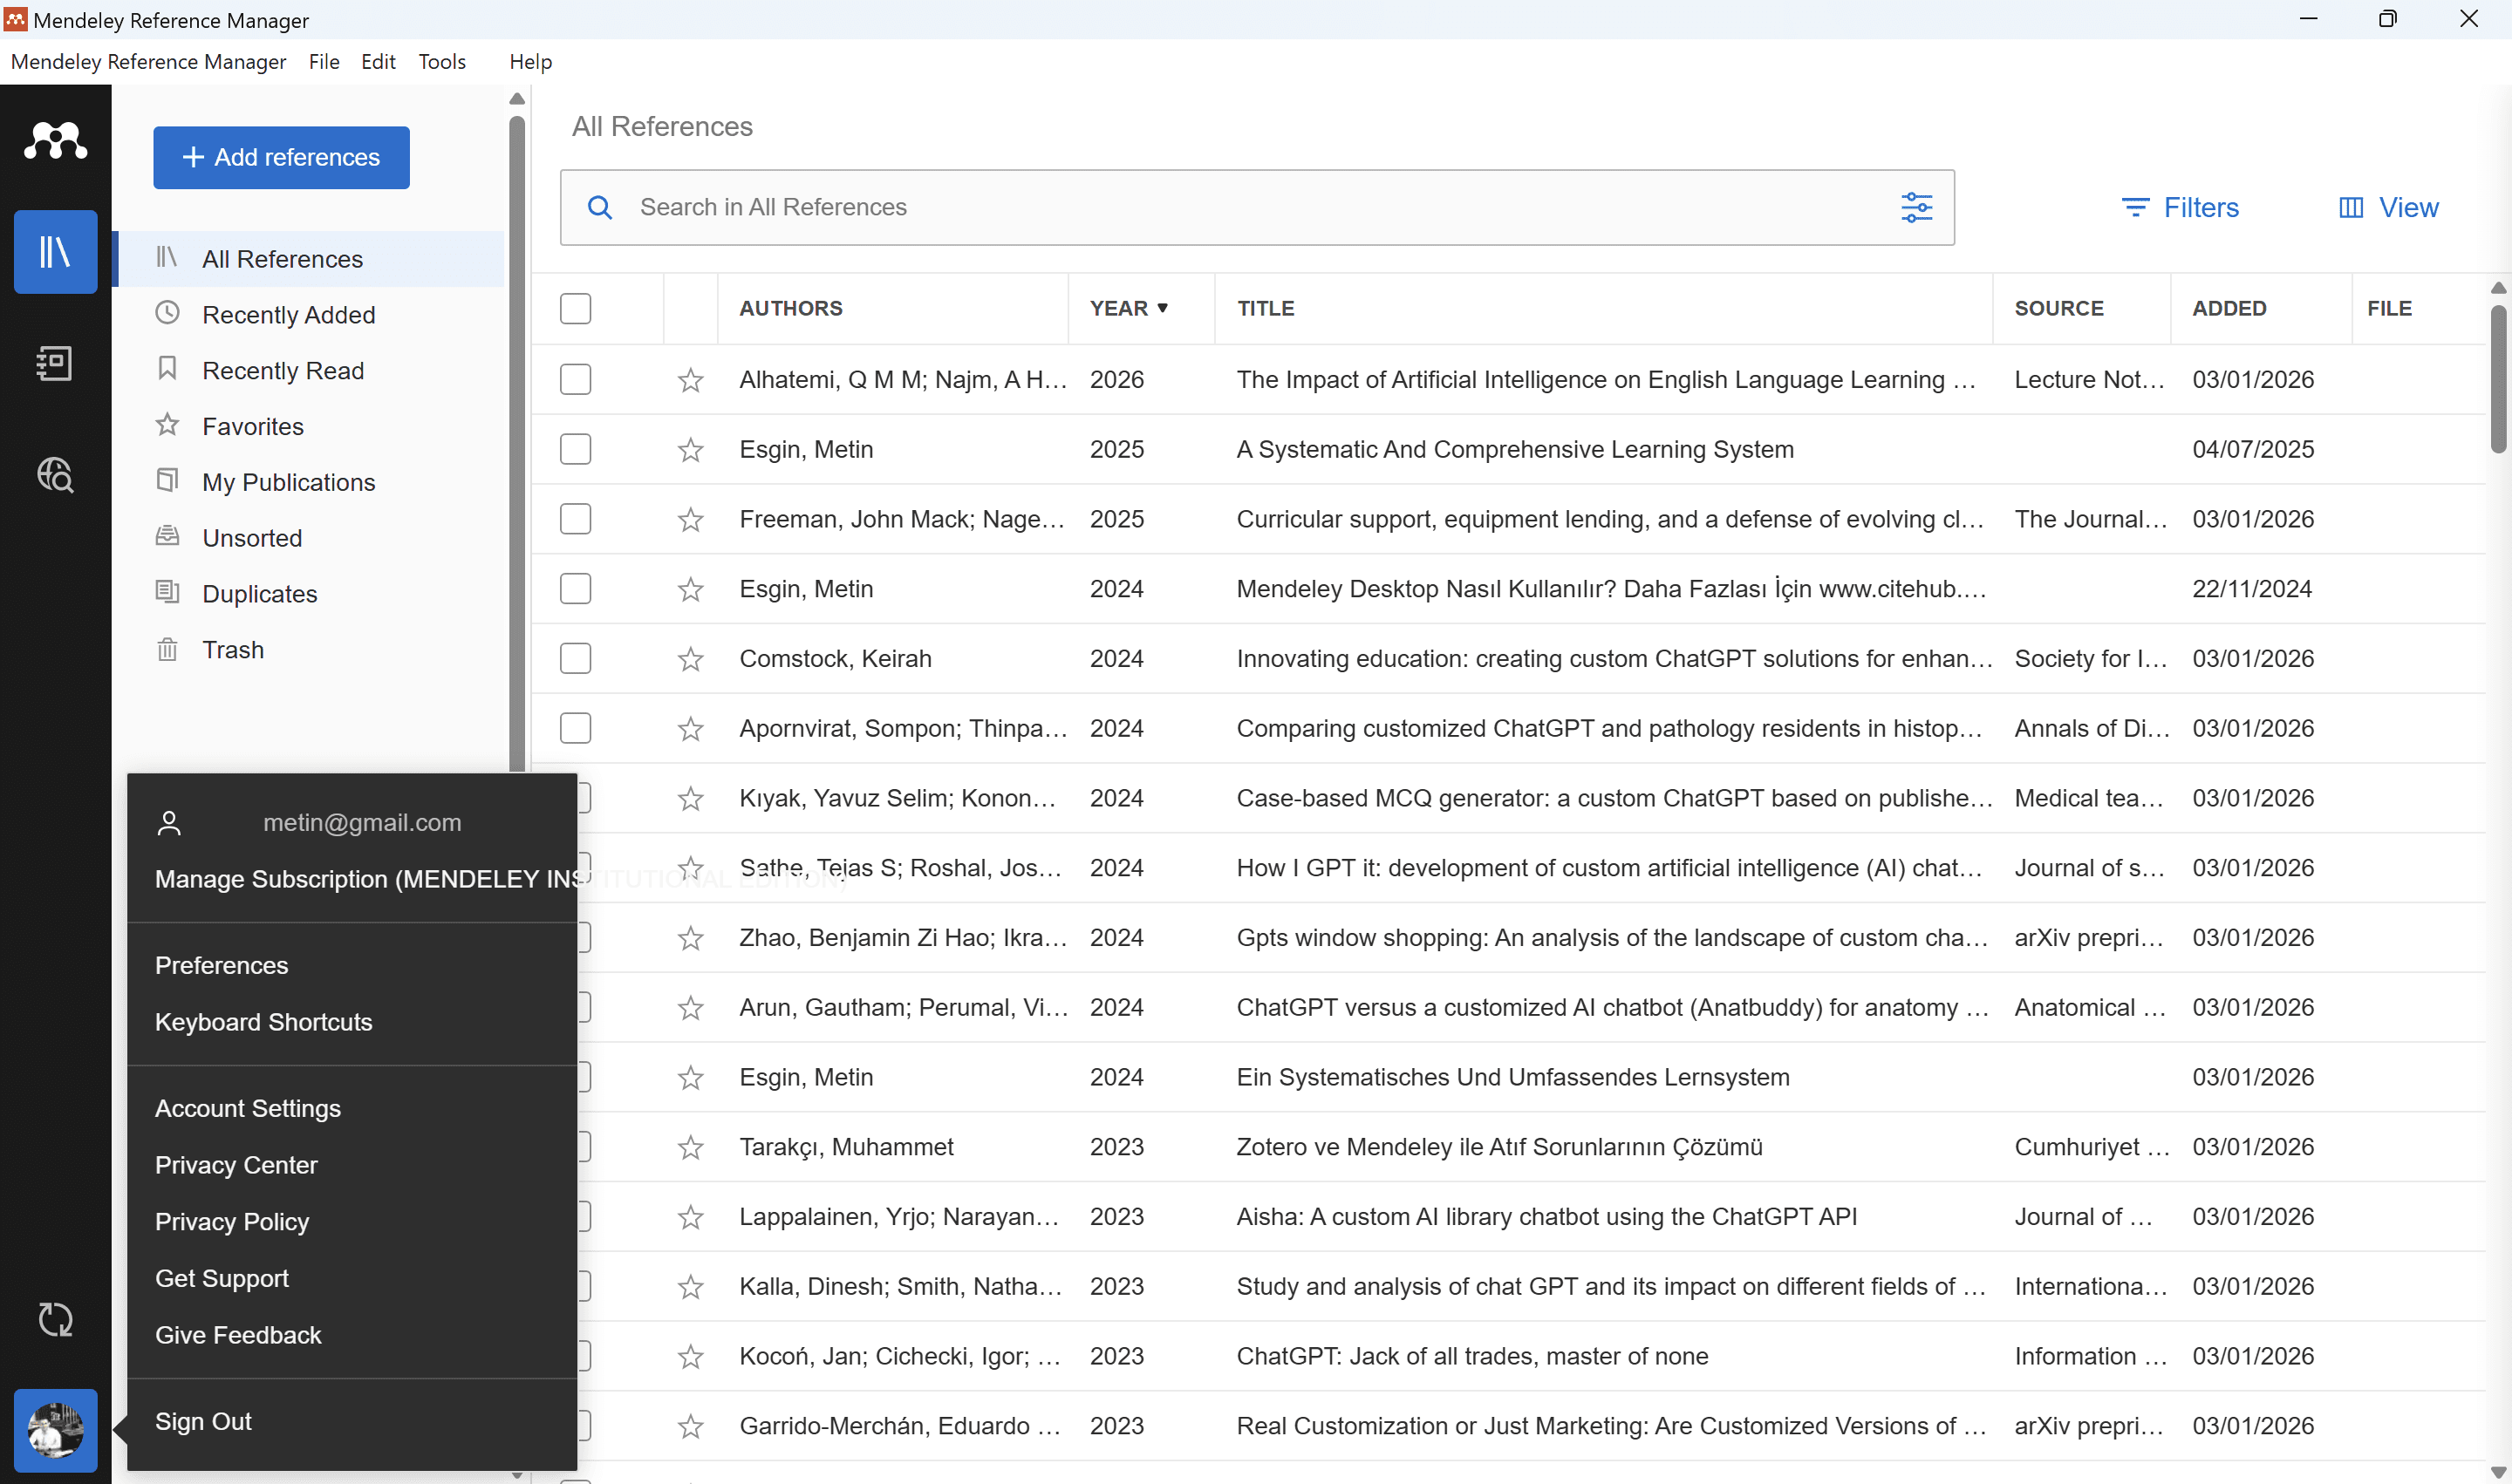2512x1484 pixels.
Task: Open Give Feedback link
Action: pos(238,1335)
